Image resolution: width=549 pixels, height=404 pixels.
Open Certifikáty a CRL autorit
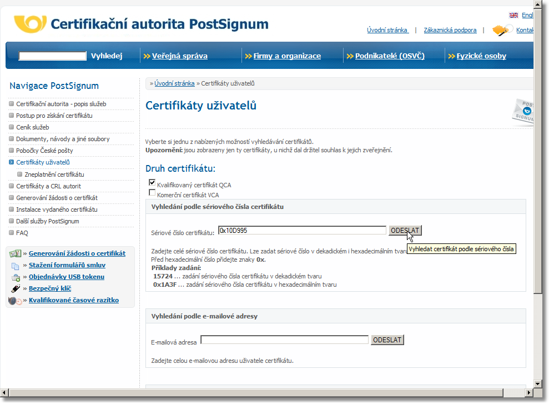click(48, 186)
